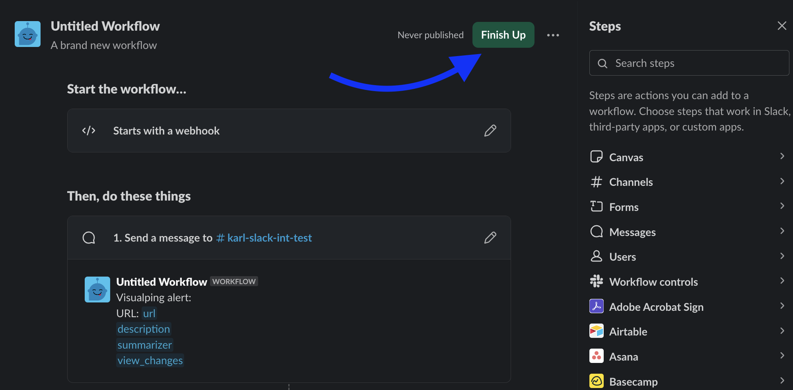This screenshot has width=793, height=390.
Task: Expand the Canvas steps chevron
Action: tap(782, 156)
